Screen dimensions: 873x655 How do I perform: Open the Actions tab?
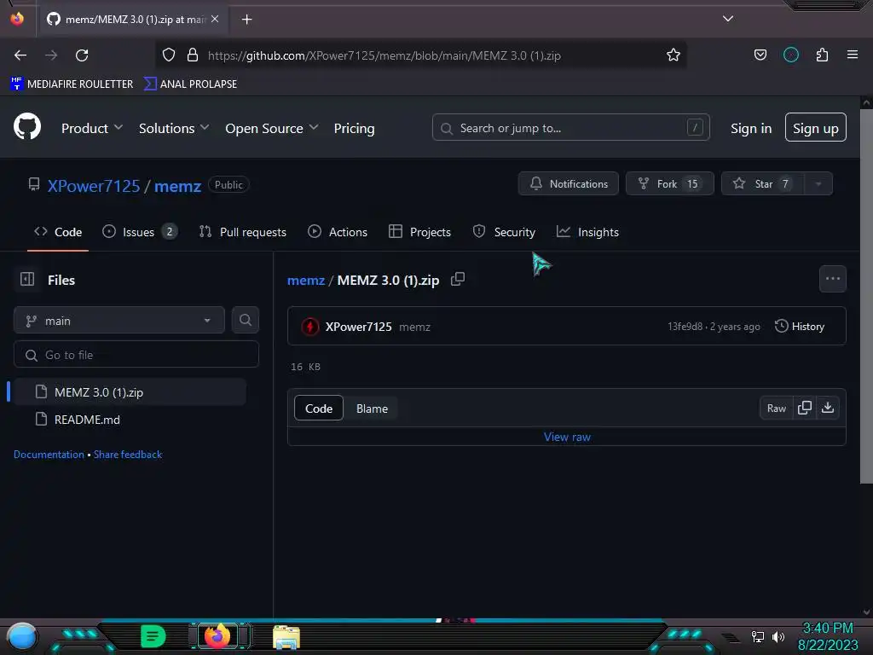pyautogui.click(x=338, y=232)
